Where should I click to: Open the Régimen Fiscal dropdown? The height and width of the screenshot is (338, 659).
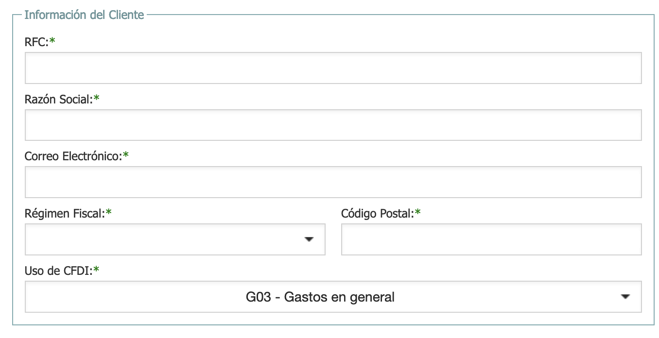(165, 239)
